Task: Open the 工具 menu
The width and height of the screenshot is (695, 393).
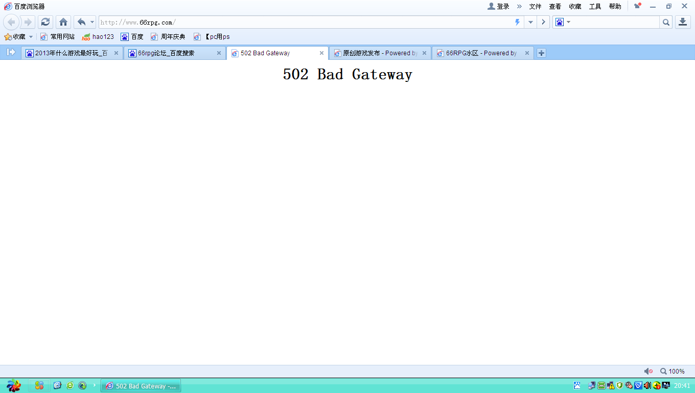Action: coord(595,7)
